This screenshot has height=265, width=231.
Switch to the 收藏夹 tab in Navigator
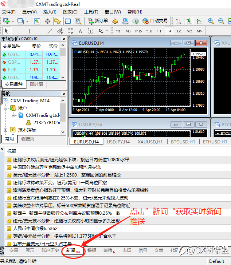tap(28, 139)
